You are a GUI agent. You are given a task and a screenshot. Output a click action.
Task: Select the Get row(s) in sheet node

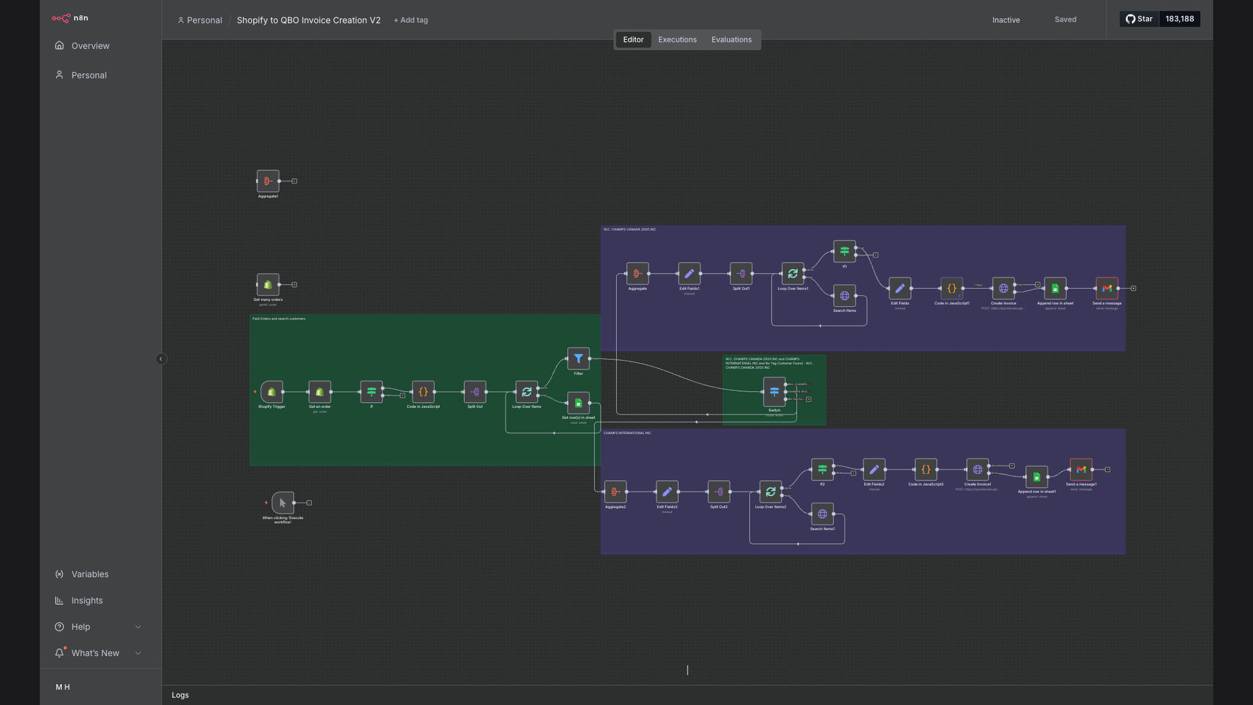[x=578, y=403]
